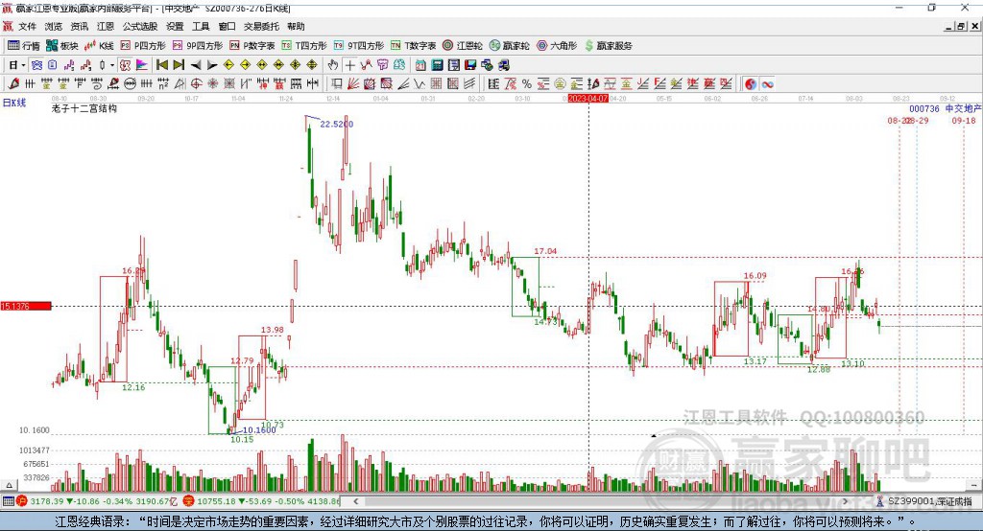Switch to the K线 chart

[100, 46]
